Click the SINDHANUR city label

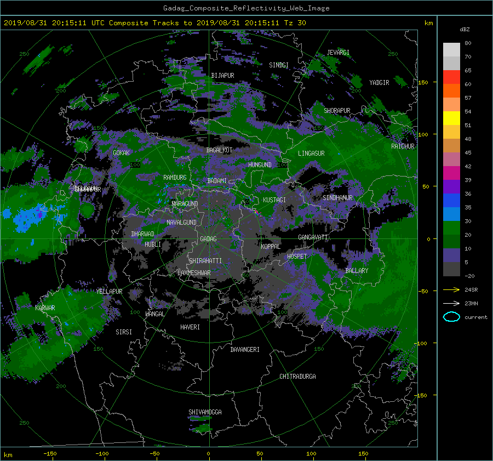coord(337,198)
